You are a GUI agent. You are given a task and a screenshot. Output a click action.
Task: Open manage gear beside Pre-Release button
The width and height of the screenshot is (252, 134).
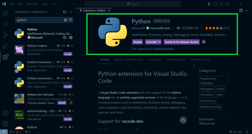pos(203,42)
